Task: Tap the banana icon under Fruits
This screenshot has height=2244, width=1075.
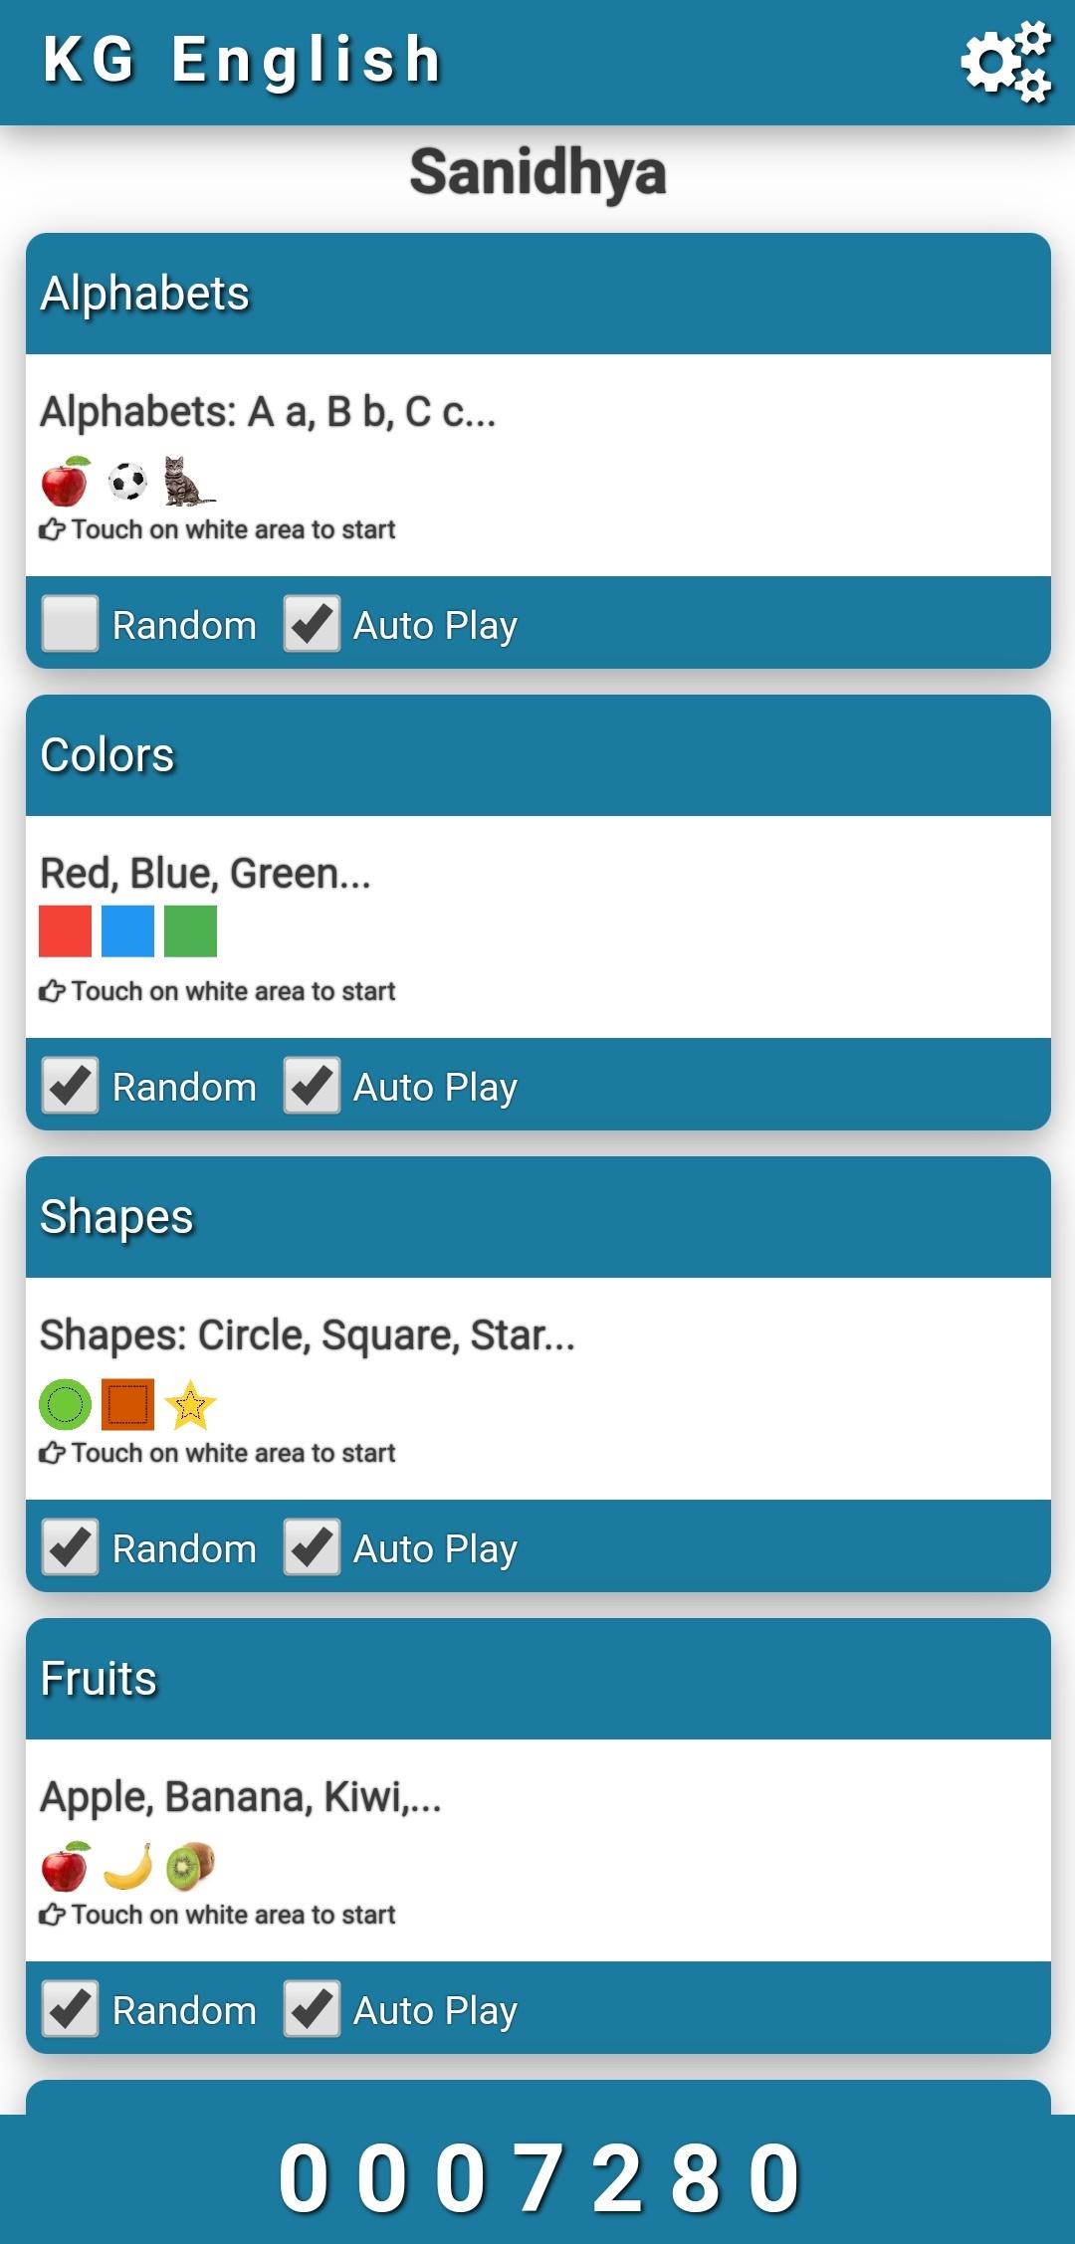Action: click(127, 1866)
